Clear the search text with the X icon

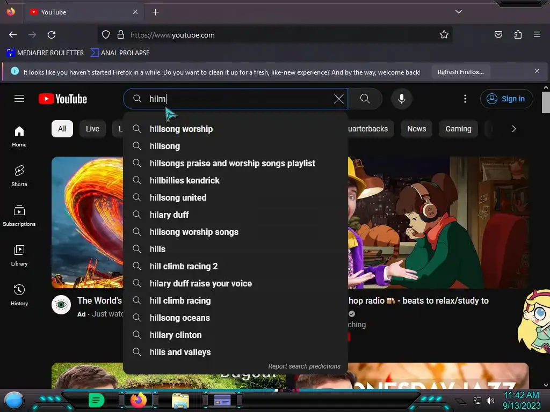pyautogui.click(x=339, y=99)
